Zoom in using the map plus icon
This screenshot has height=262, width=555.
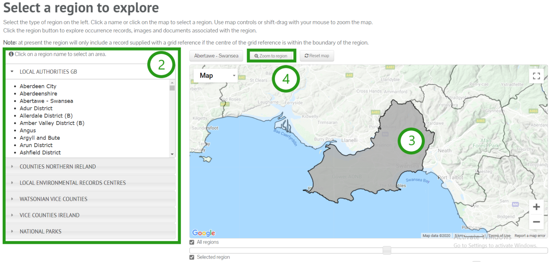(x=536, y=206)
